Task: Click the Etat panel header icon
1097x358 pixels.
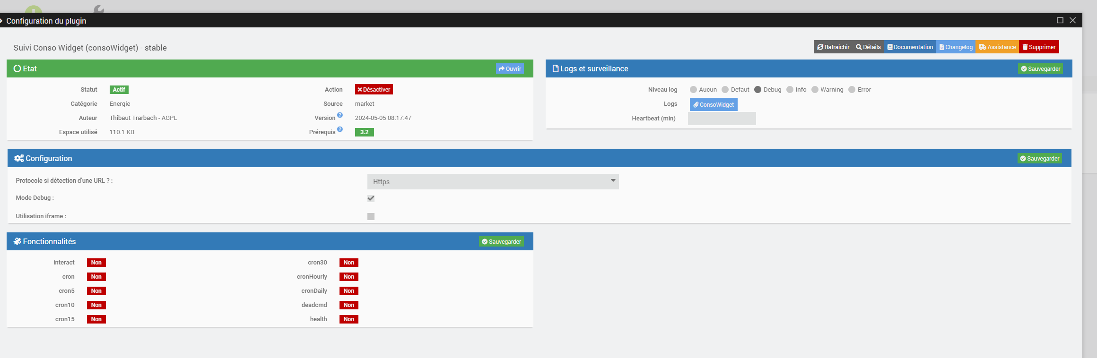Action: click(x=17, y=68)
